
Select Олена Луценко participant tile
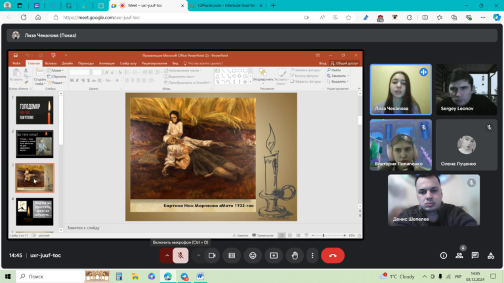pos(467,145)
